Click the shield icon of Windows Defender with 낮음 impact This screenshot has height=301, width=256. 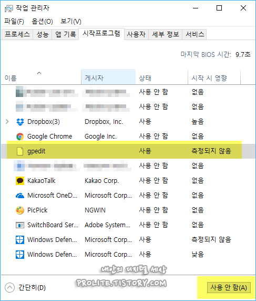[20, 255]
